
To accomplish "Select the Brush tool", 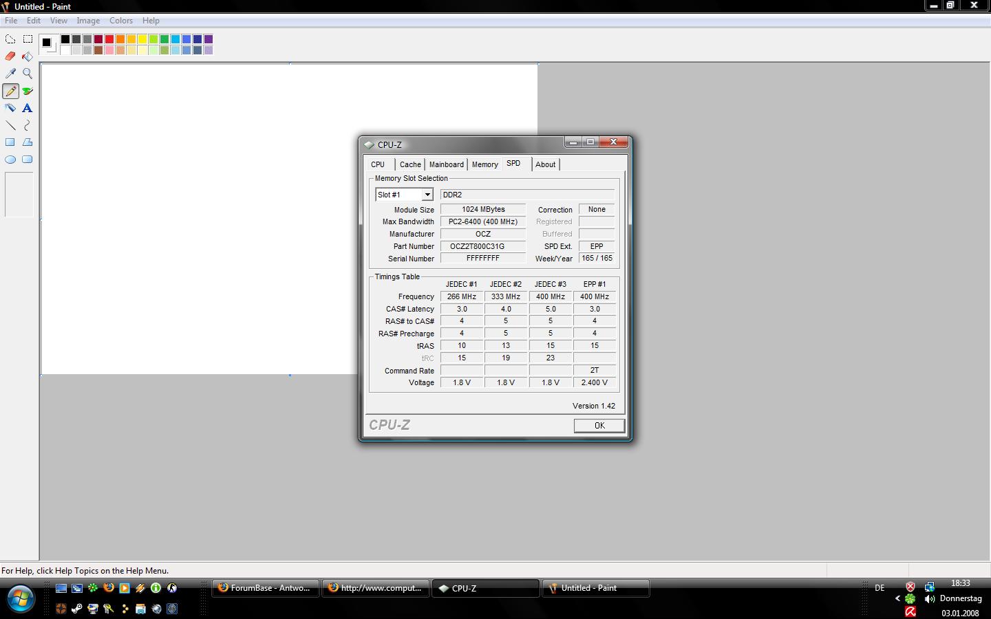I will (28, 91).
